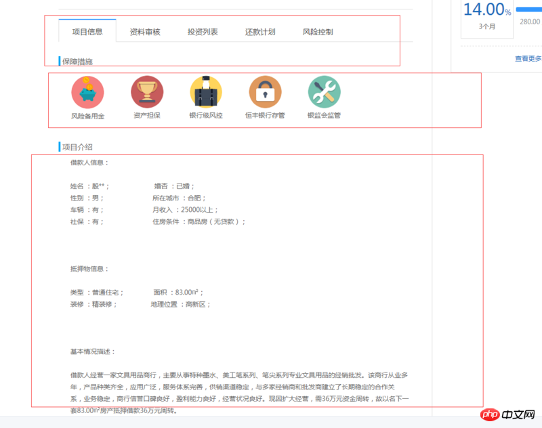Switch to the 资料审核 tab
Viewport: 542px width, 428px height.
(145, 32)
